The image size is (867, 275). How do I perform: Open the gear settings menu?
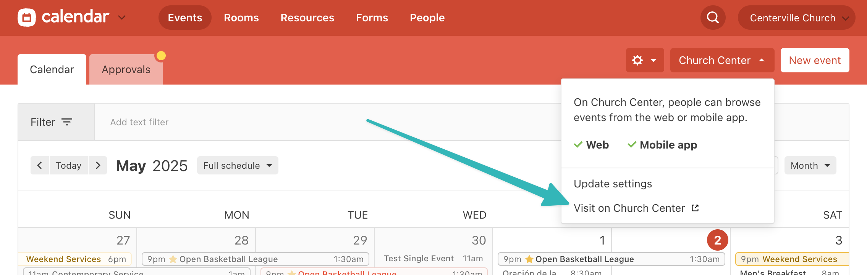pos(645,60)
